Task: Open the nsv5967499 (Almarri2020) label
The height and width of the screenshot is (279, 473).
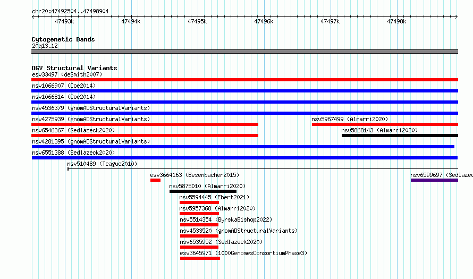Action: [x=350, y=119]
